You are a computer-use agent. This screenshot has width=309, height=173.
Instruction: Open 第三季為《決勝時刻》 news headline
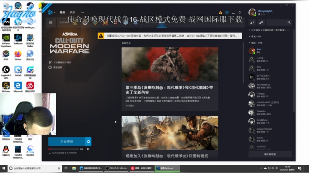pyautogui.click(x=169, y=90)
